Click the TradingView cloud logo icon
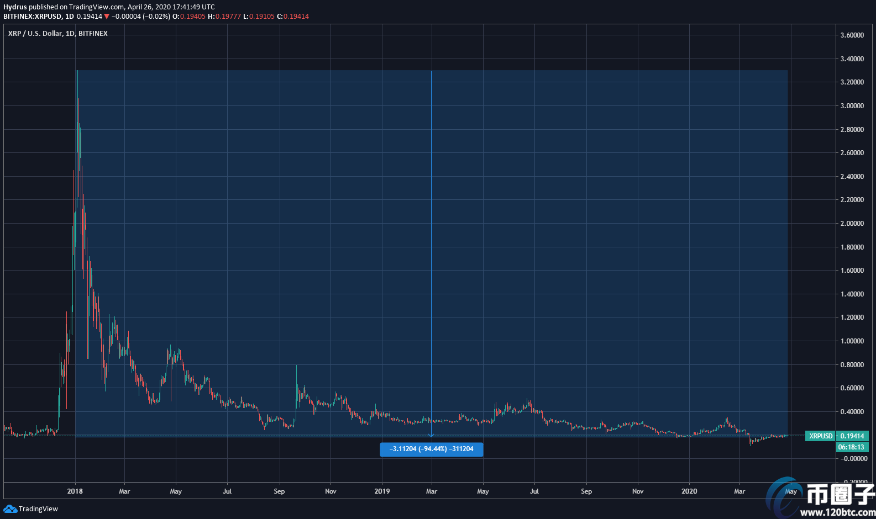The width and height of the screenshot is (876, 519). pos(10,509)
